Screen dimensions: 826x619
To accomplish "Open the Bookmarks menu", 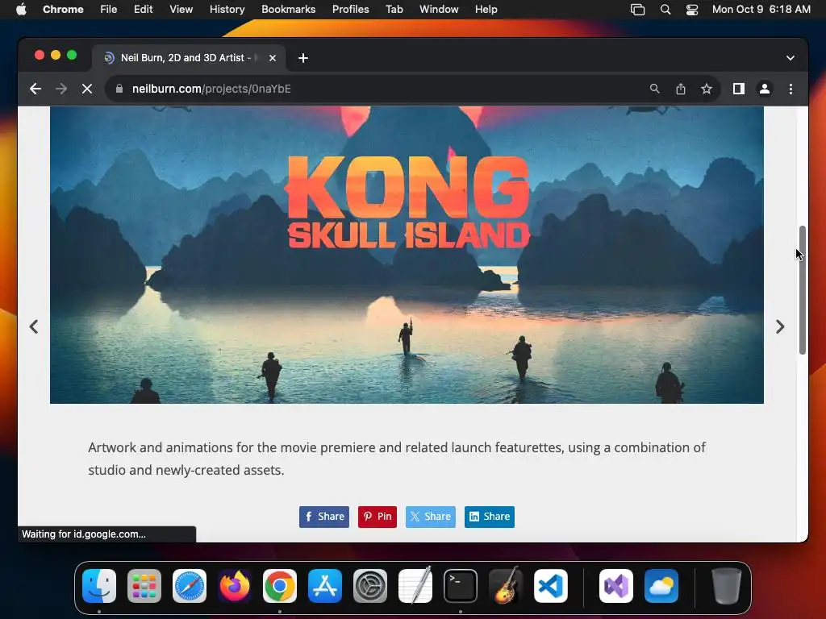I will 288,10.
